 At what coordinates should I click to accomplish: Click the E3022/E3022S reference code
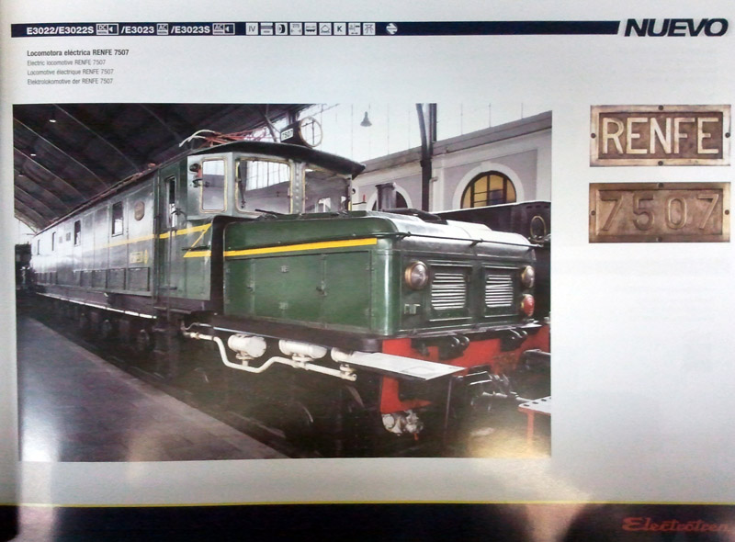[x=60, y=30]
